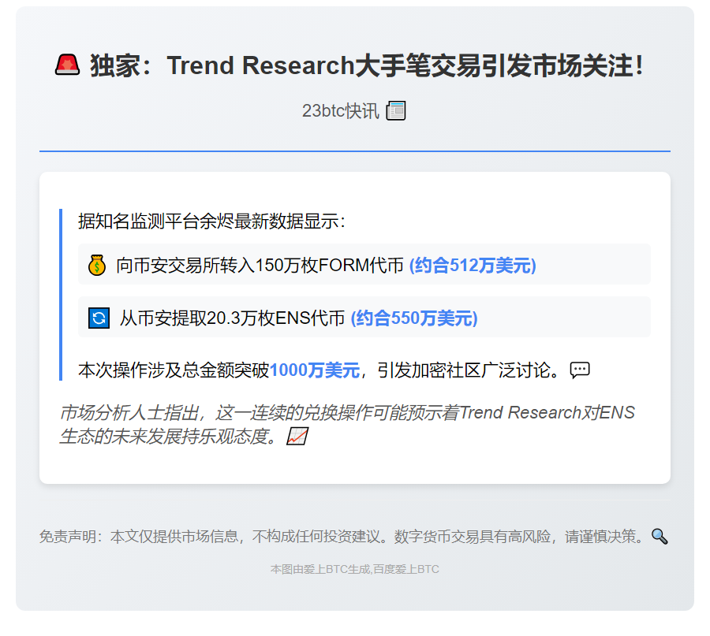Click the money bag icon before 向币安交易所转入
The height and width of the screenshot is (636, 710).
[97, 265]
